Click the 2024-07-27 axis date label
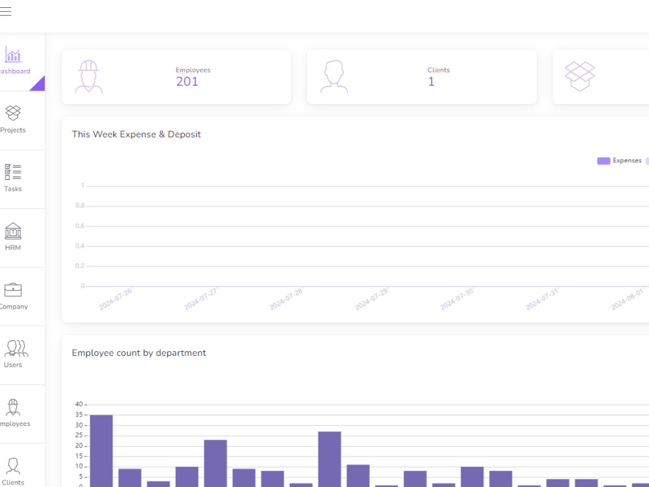Viewport: 649px width, 487px height. (201, 299)
